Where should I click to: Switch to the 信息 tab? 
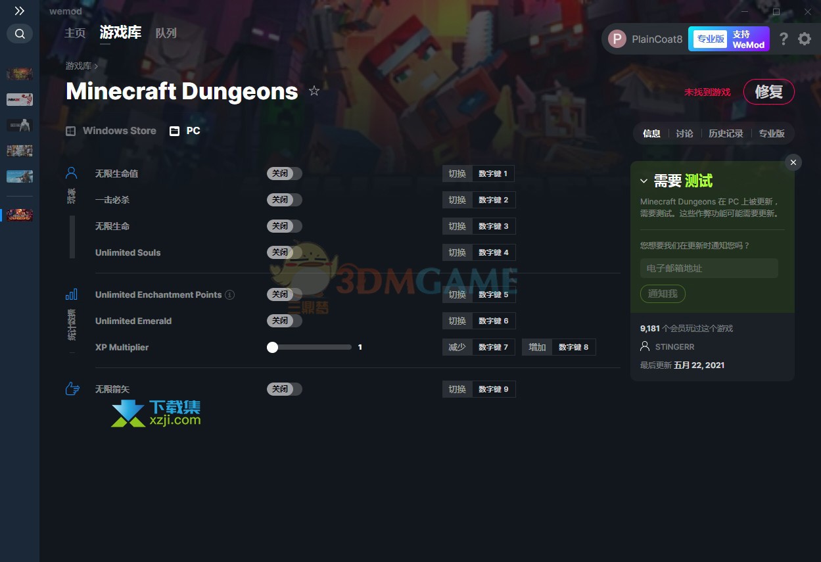coord(651,133)
